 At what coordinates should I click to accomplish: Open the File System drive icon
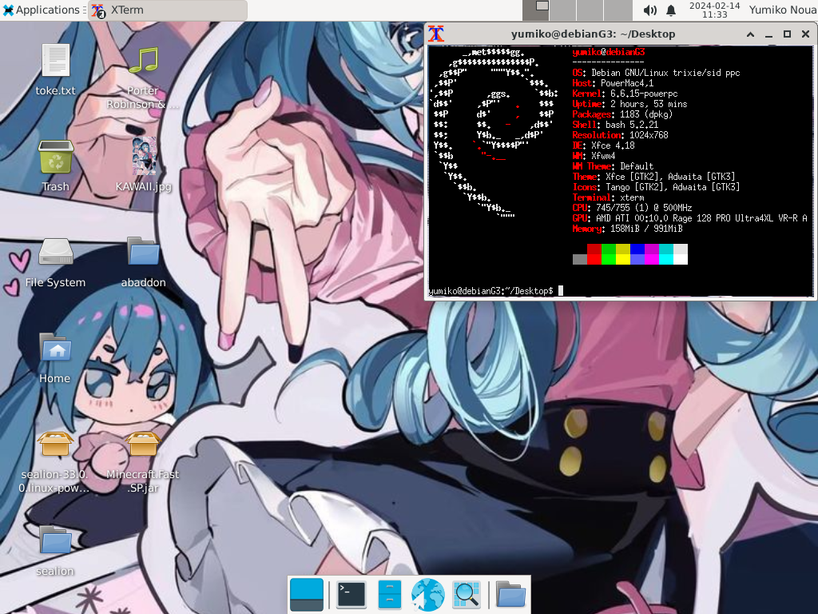[55, 252]
